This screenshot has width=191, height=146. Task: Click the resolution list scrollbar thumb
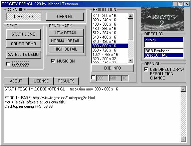[131, 29]
